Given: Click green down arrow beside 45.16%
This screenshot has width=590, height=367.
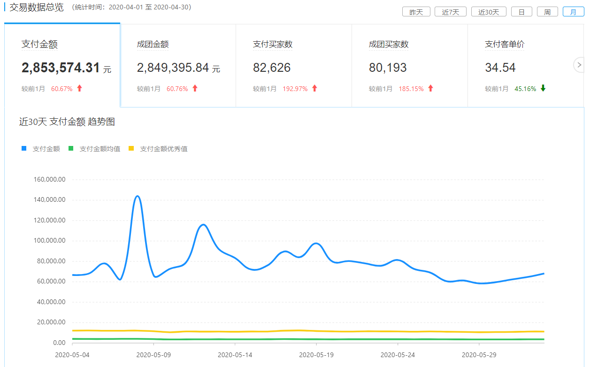Looking at the screenshot, I should click(x=543, y=88).
